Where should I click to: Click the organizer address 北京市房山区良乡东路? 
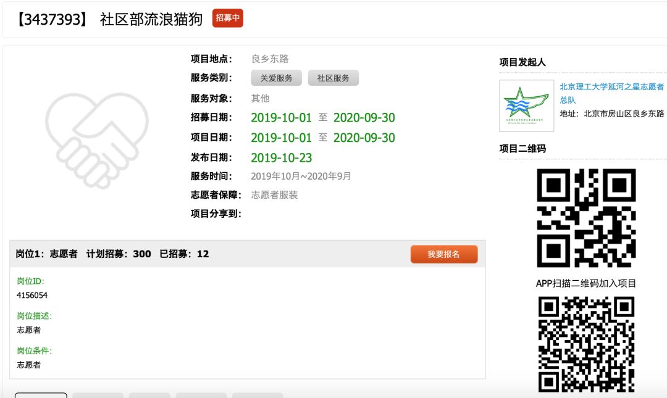tap(624, 114)
